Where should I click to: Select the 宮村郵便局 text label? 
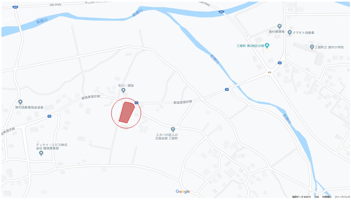[277, 32]
